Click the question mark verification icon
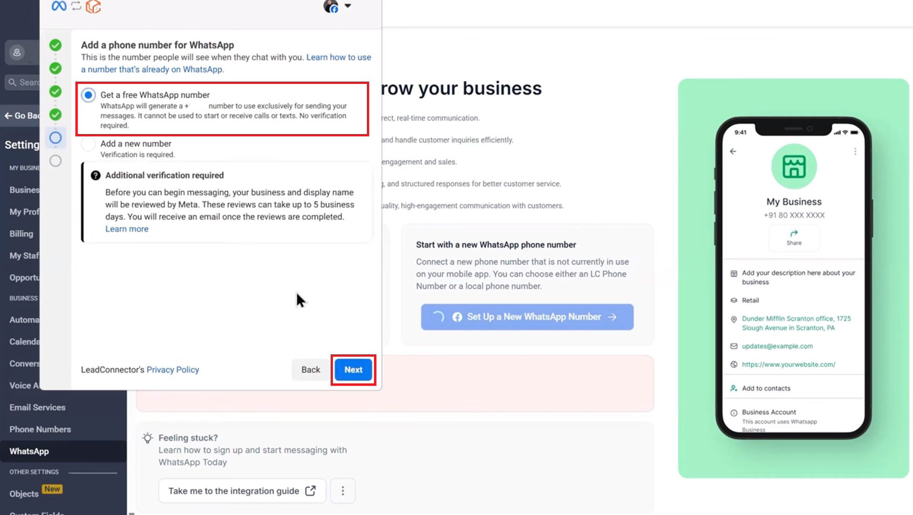The height and width of the screenshot is (515, 913). pos(95,175)
